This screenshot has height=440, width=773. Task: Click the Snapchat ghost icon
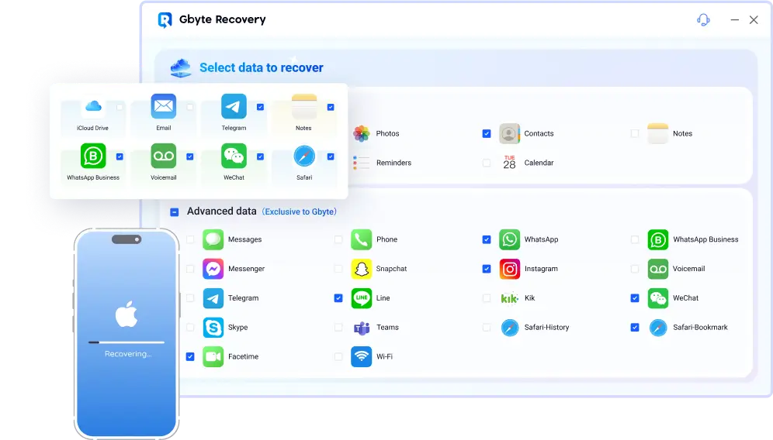coord(362,269)
